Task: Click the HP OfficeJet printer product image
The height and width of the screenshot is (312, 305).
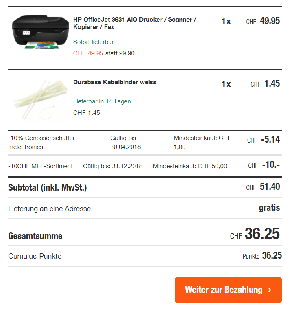Action: [40, 32]
